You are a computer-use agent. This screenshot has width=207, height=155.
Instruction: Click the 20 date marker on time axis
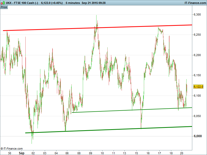pos(182,153)
